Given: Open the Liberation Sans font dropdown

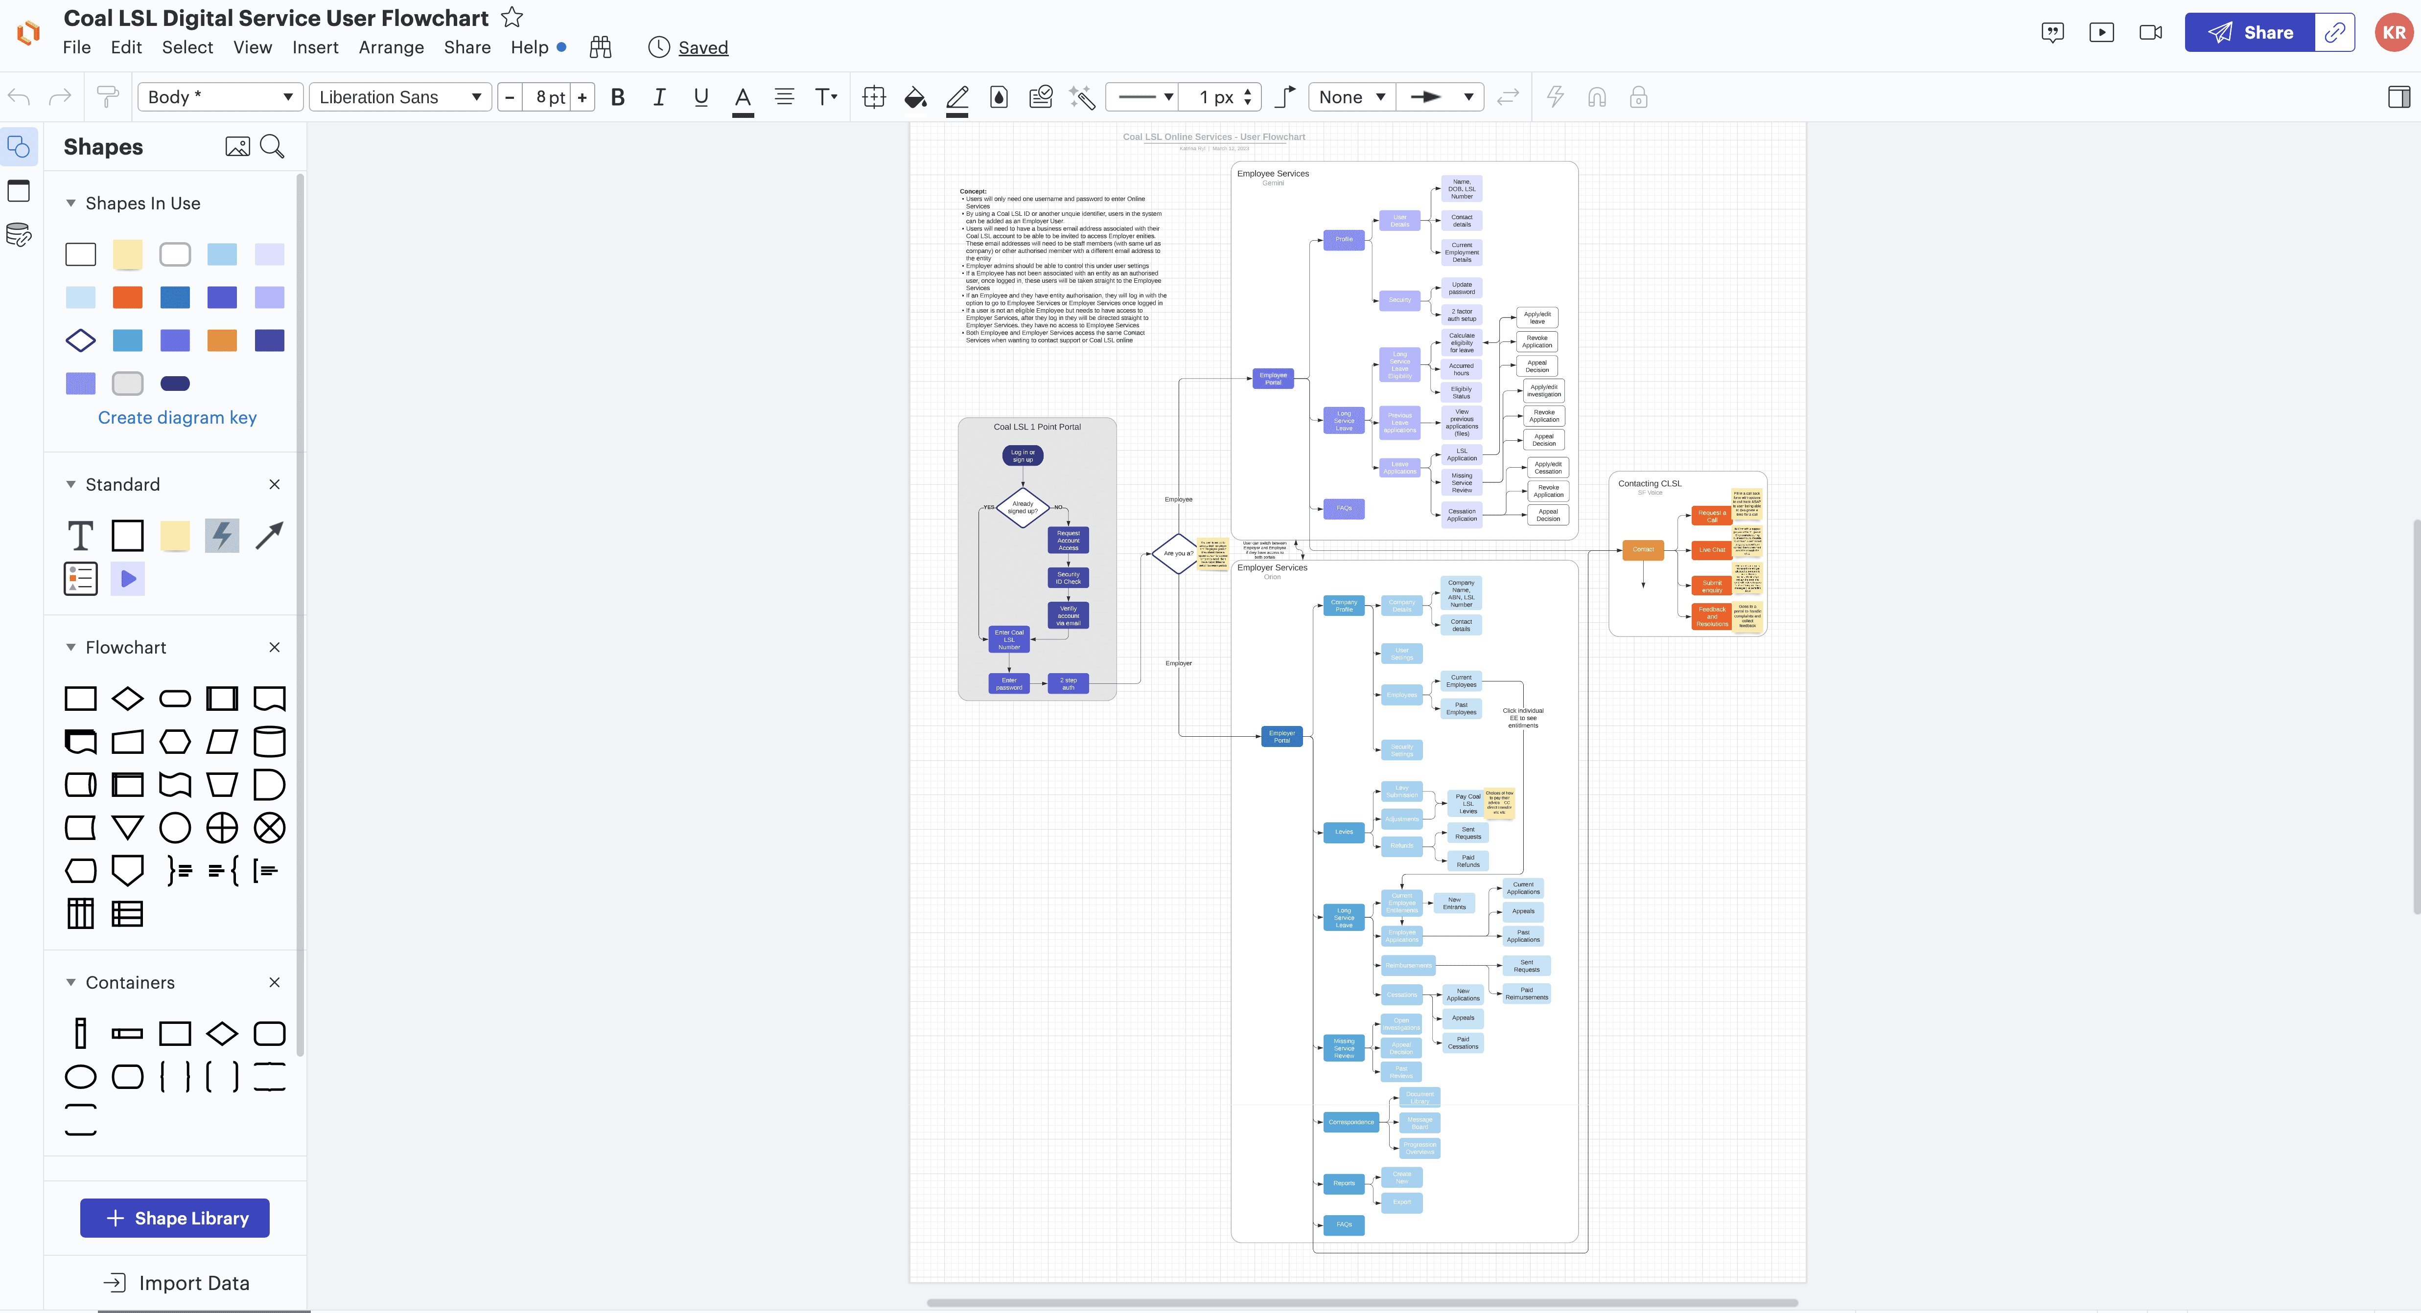Looking at the screenshot, I should pyautogui.click(x=399, y=98).
